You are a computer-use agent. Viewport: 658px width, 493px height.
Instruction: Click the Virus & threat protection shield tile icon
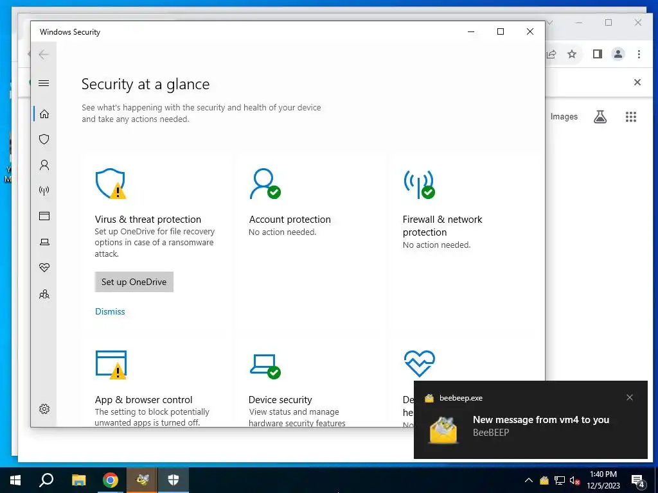111,184
